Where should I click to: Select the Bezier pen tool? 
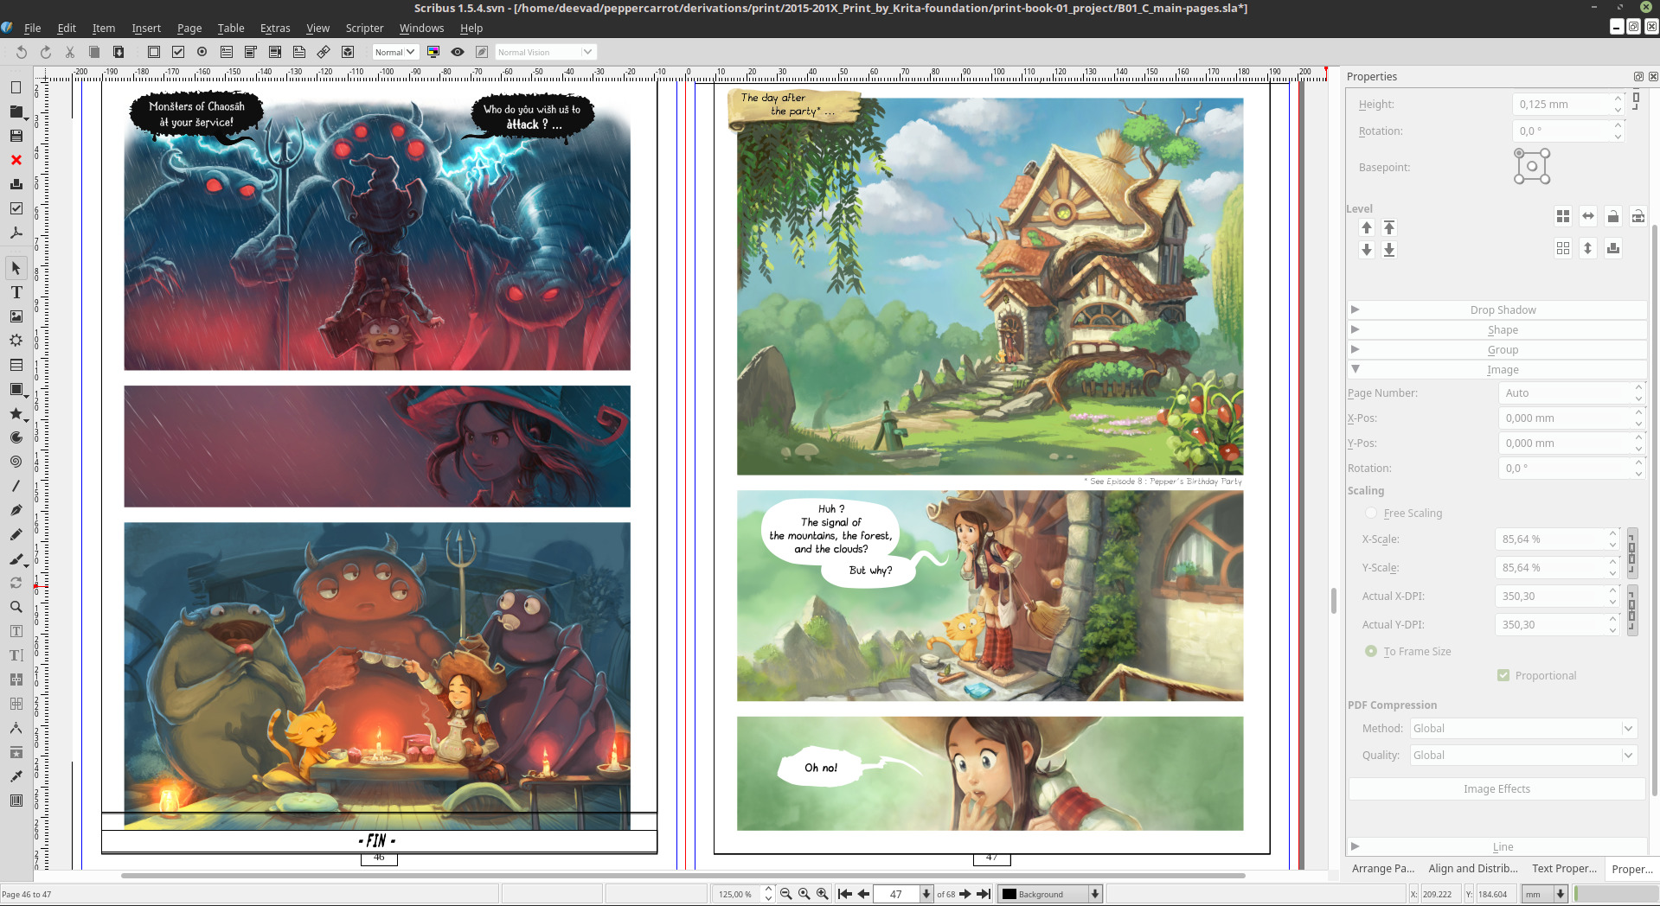(x=16, y=510)
